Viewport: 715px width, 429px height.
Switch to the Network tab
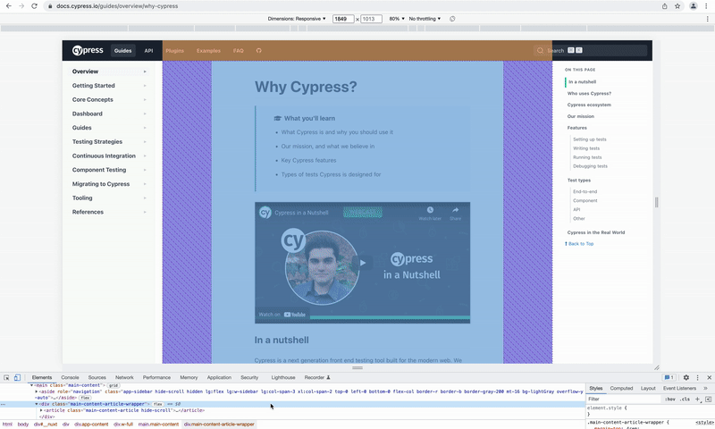click(x=124, y=377)
